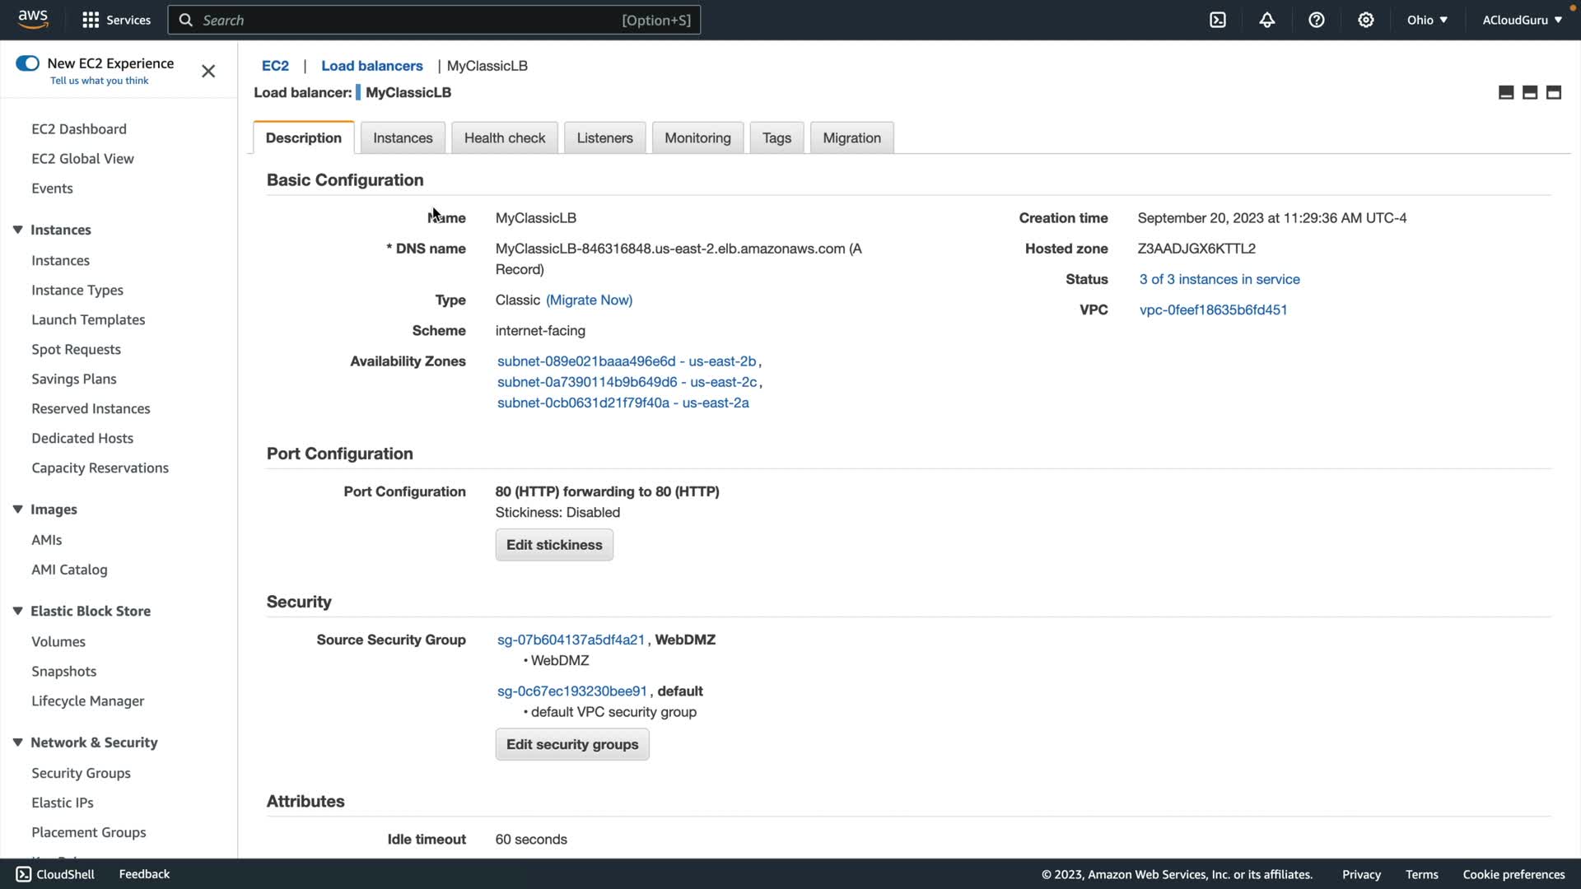Click the Edit stickiness button
Screen dimensions: 1581x889
pos(554,545)
